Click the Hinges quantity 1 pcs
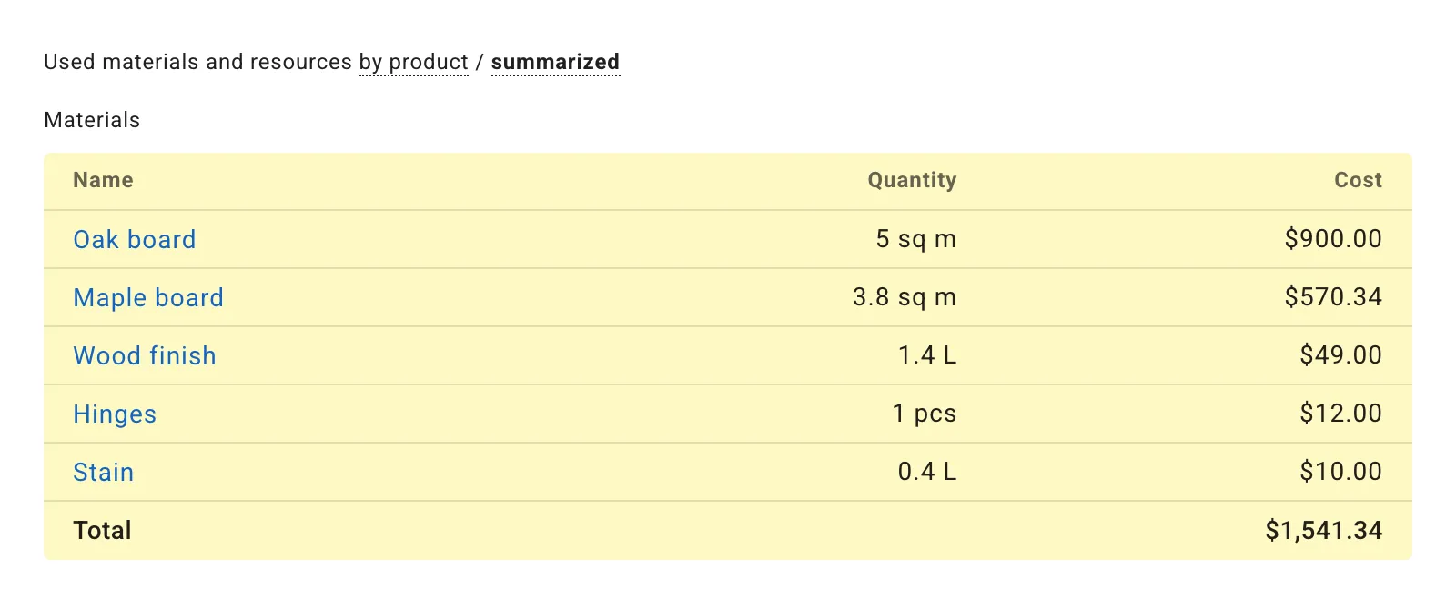Viewport: 1456px width, 609px height. (x=925, y=414)
